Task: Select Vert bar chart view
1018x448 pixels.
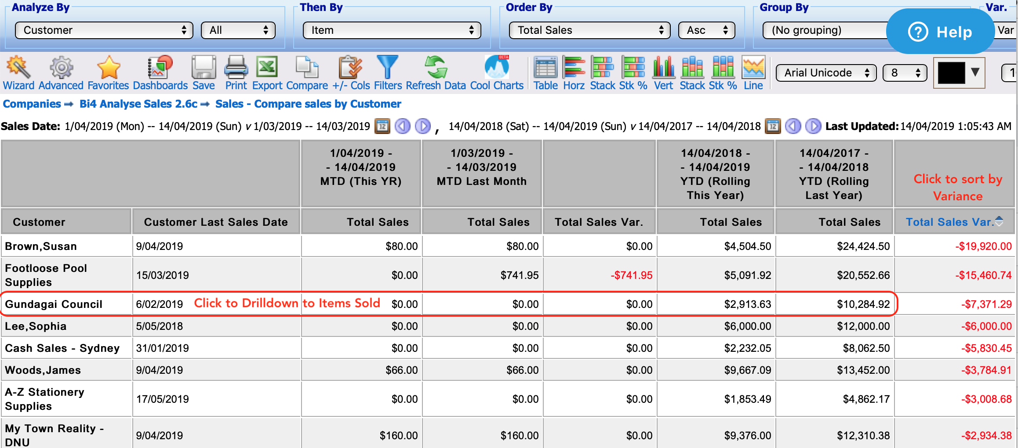Action: pos(664,73)
